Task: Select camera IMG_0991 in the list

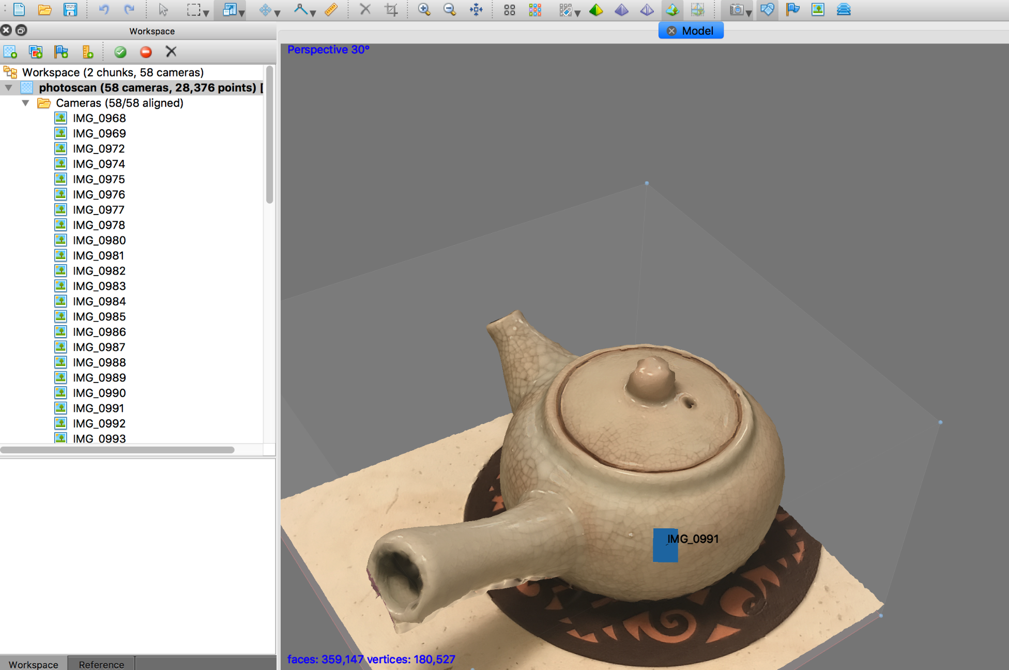Action: click(x=98, y=408)
